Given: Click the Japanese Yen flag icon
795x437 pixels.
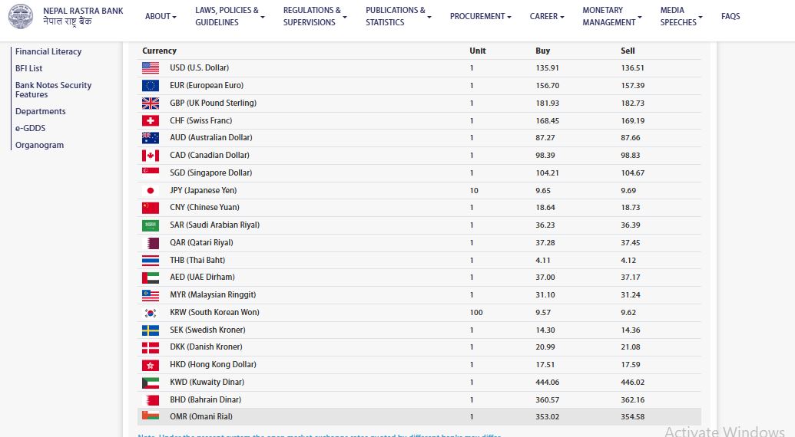Looking at the screenshot, I should [x=151, y=191].
